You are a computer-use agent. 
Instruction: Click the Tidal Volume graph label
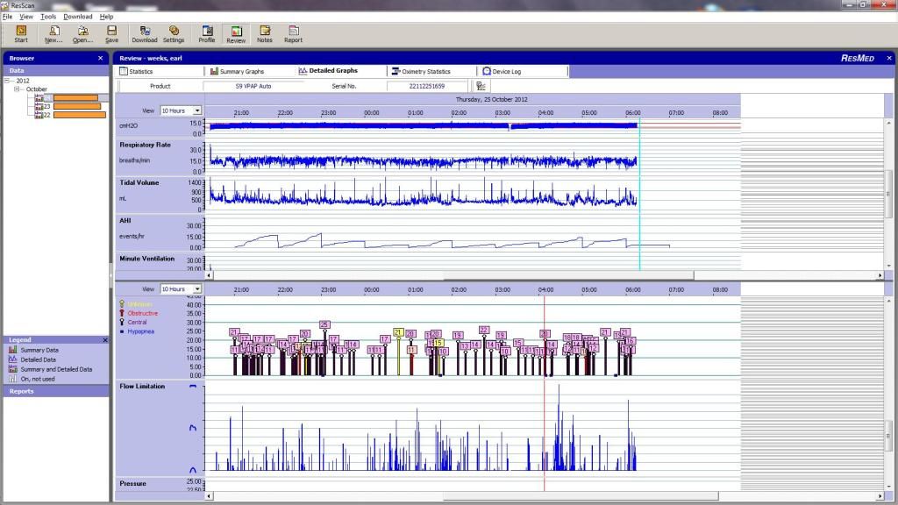point(139,182)
